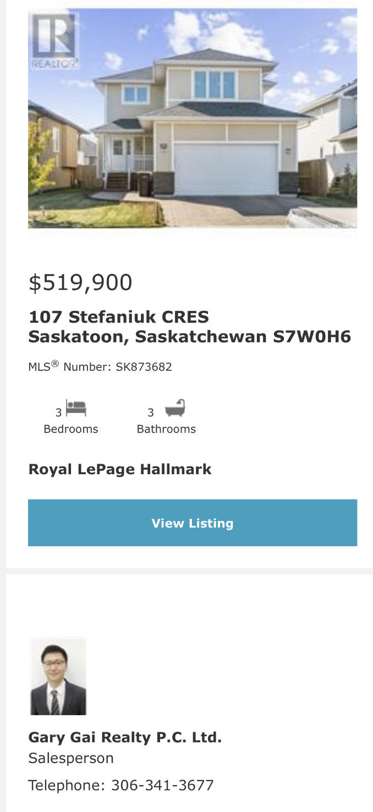
Task: Click the Saskatoon, Saskatchewan S7W0H6 line
Action: [189, 337]
